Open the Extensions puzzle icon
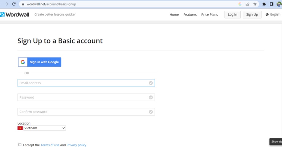The height and width of the screenshot is (147, 282). pyautogui.click(x=264, y=4)
